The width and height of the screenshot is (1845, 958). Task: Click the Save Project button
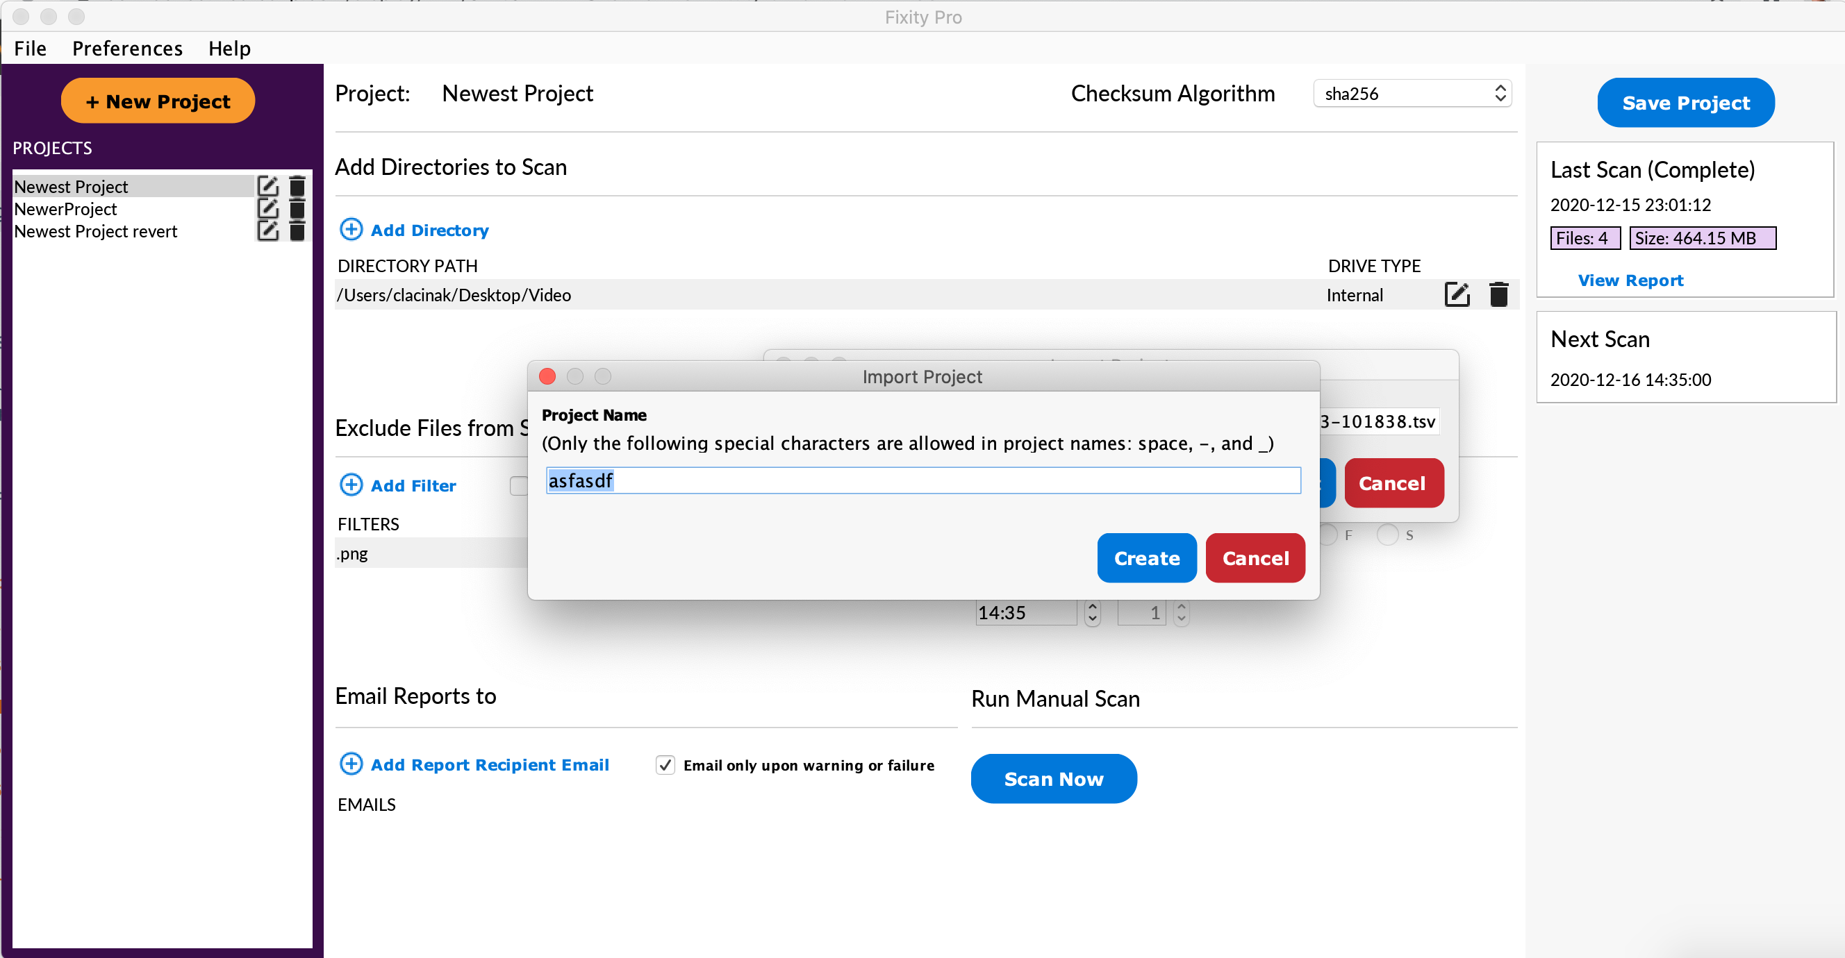click(x=1685, y=102)
